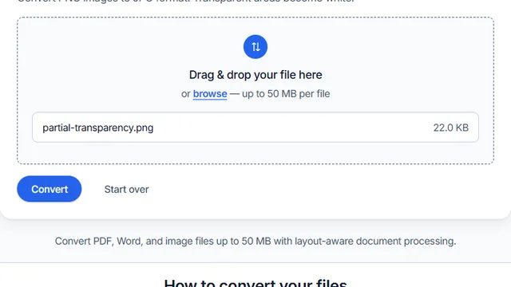Click the blue up-down arrows upload icon
This screenshot has width=511, height=287.
coord(255,47)
